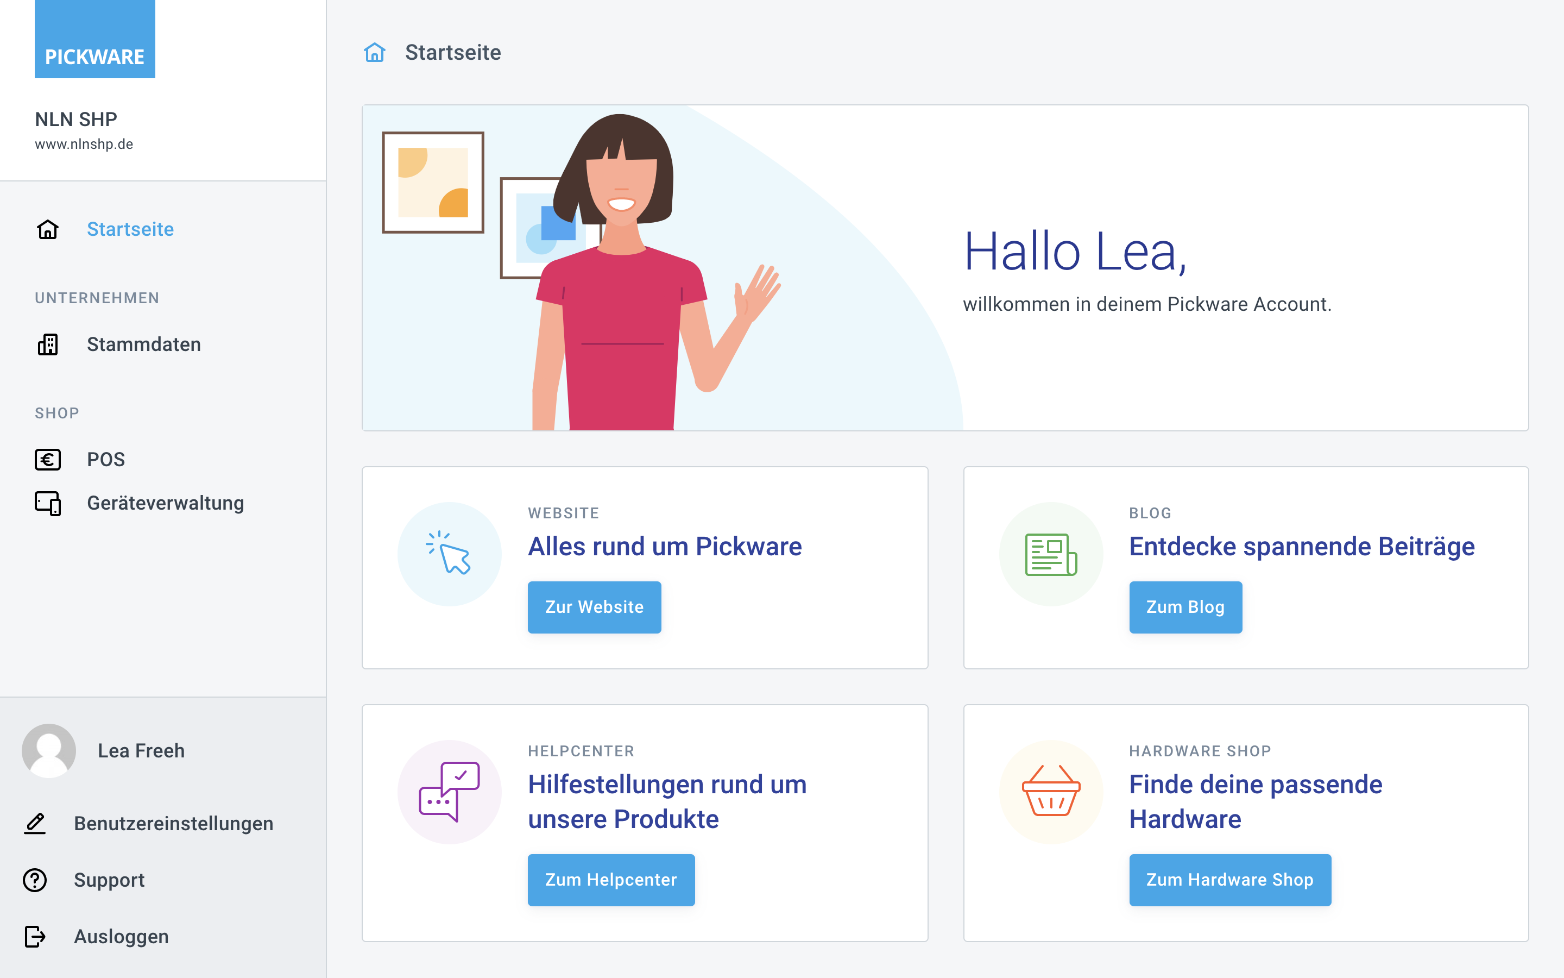The width and height of the screenshot is (1564, 978).
Task: Click the Startseite home icon in sidebar
Action: tap(48, 229)
